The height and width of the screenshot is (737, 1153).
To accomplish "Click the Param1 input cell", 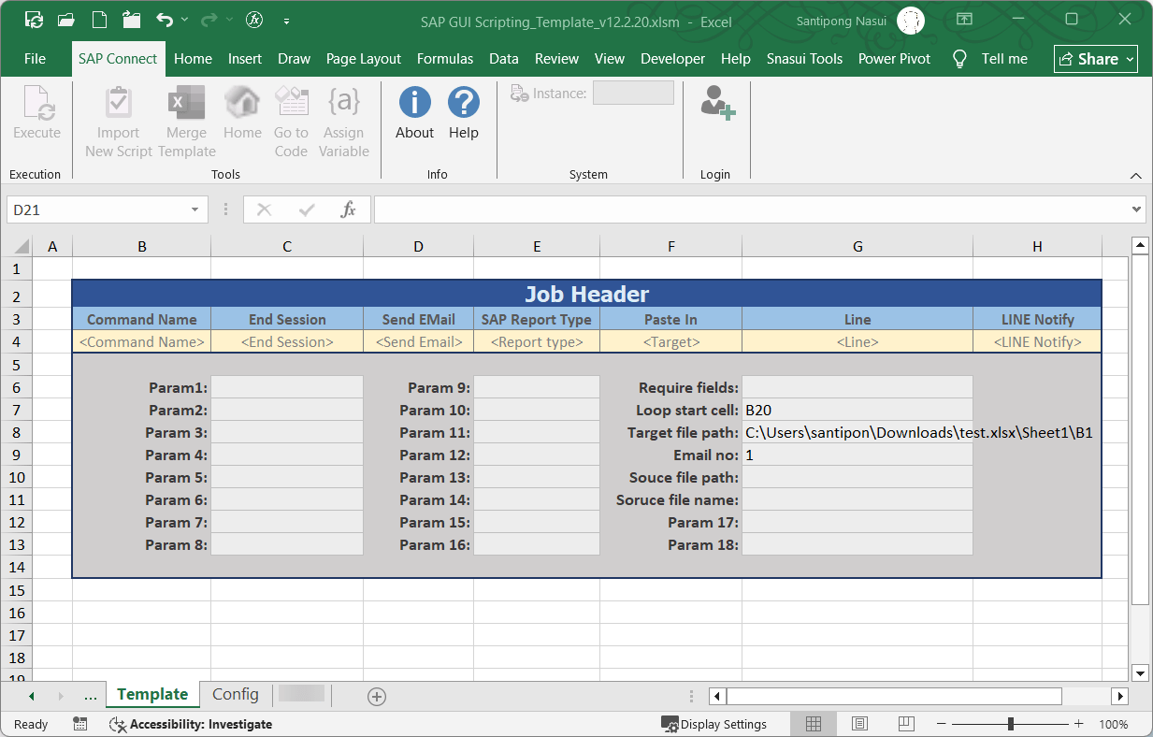I will point(287,387).
